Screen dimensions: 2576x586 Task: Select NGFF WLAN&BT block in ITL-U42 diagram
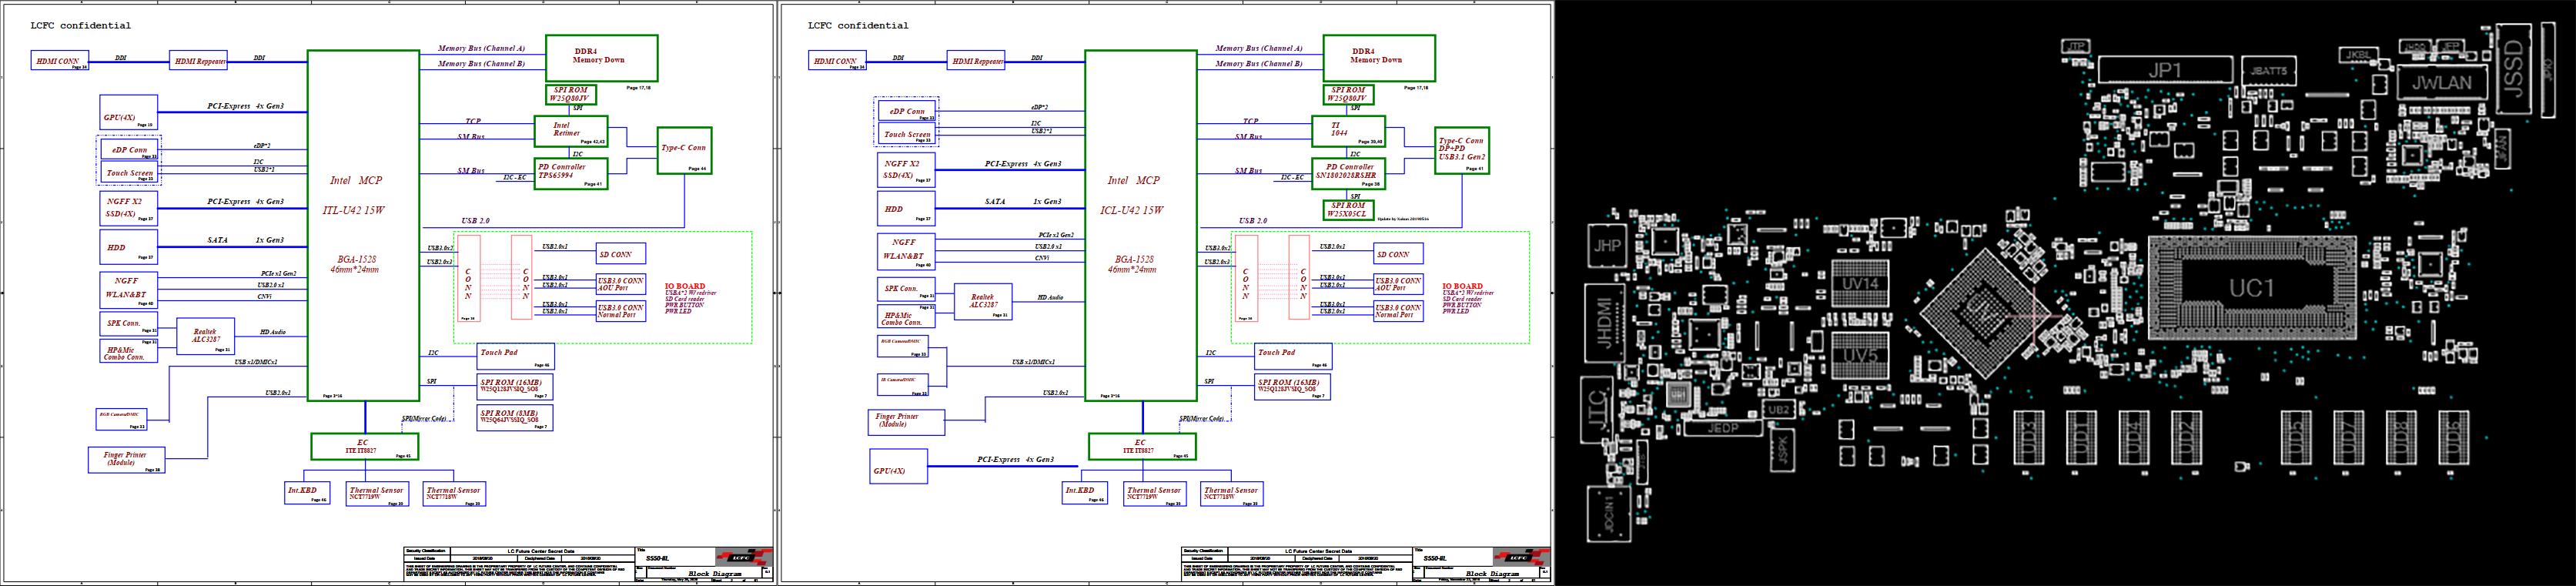(128, 289)
